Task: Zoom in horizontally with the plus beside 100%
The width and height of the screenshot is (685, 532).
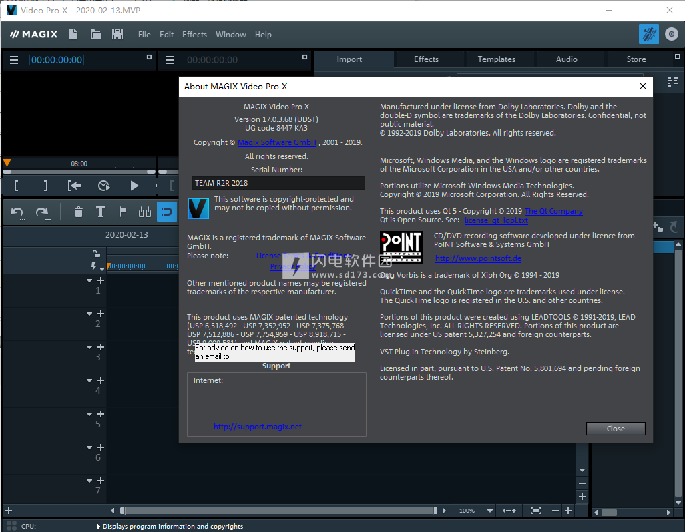Action: [568, 511]
